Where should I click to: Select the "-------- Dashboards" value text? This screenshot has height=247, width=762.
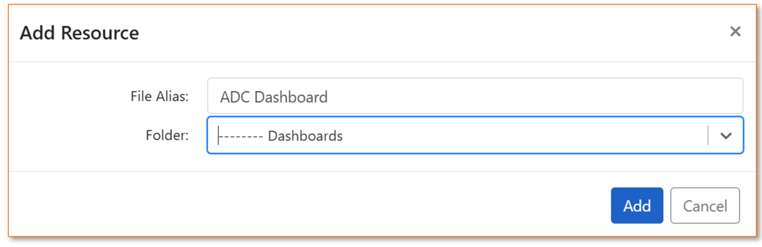(281, 136)
